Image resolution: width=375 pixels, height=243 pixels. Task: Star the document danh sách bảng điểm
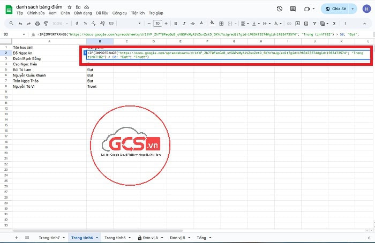point(70,7)
